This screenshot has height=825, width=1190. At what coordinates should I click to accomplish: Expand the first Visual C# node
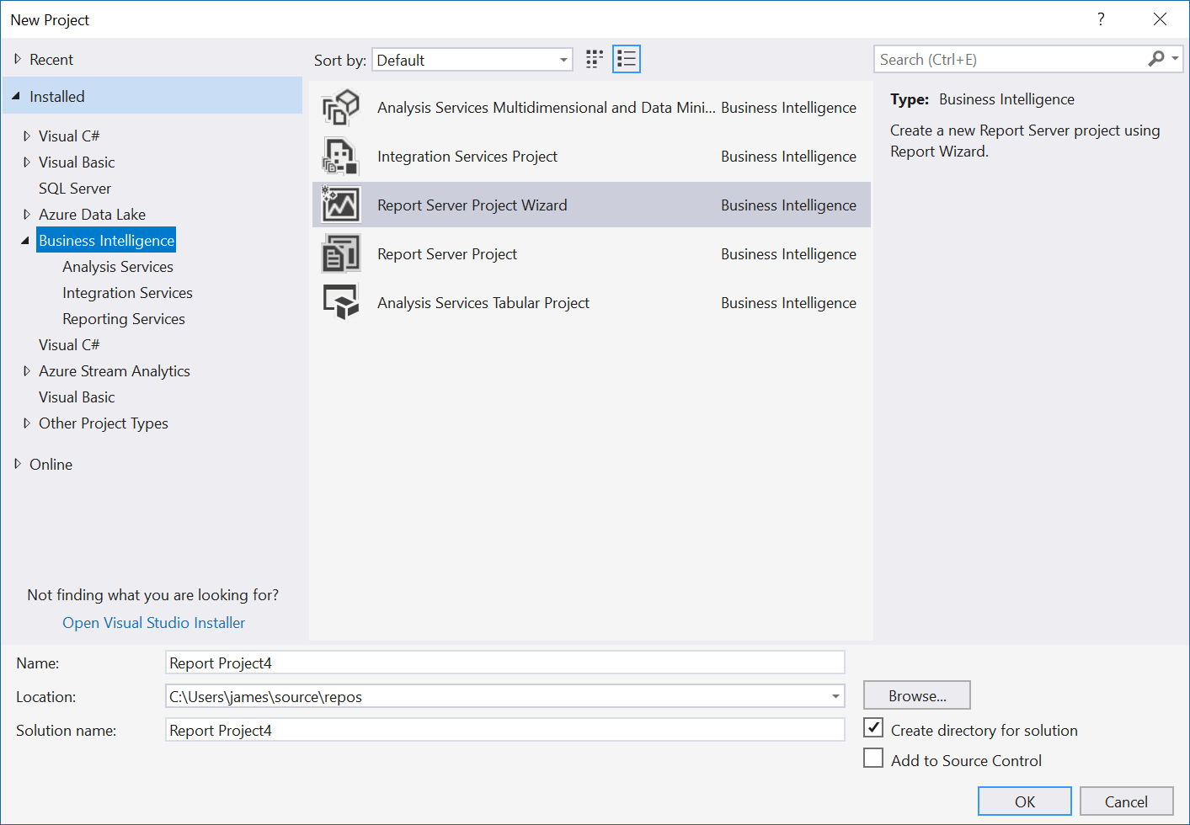[27, 136]
